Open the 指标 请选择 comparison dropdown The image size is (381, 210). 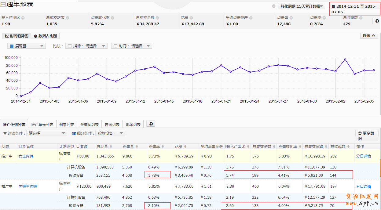pyautogui.click(x=86, y=46)
